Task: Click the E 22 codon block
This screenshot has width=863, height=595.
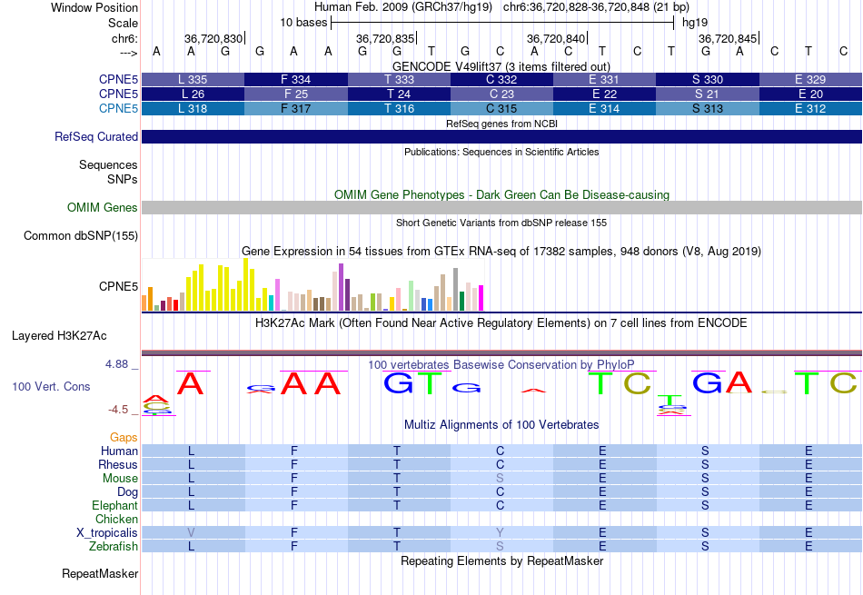Action: (604, 94)
